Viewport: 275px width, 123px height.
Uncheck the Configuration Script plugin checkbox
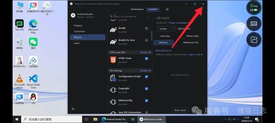pyautogui.click(x=146, y=77)
